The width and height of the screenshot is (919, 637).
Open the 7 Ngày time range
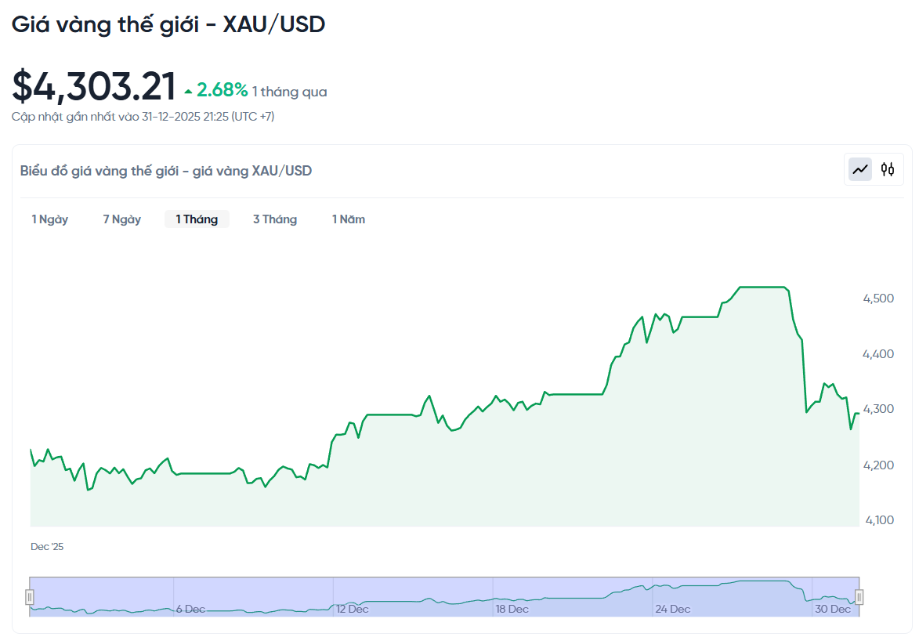pos(121,219)
